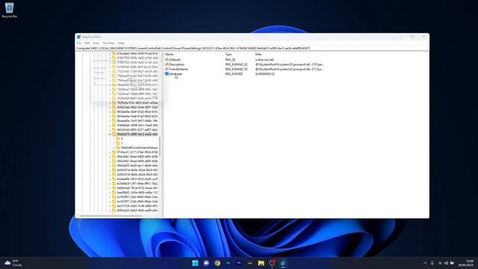Click the tree pane horizontal scrollbar
This screenshot has width=478, height=269.
click(111, 216)
